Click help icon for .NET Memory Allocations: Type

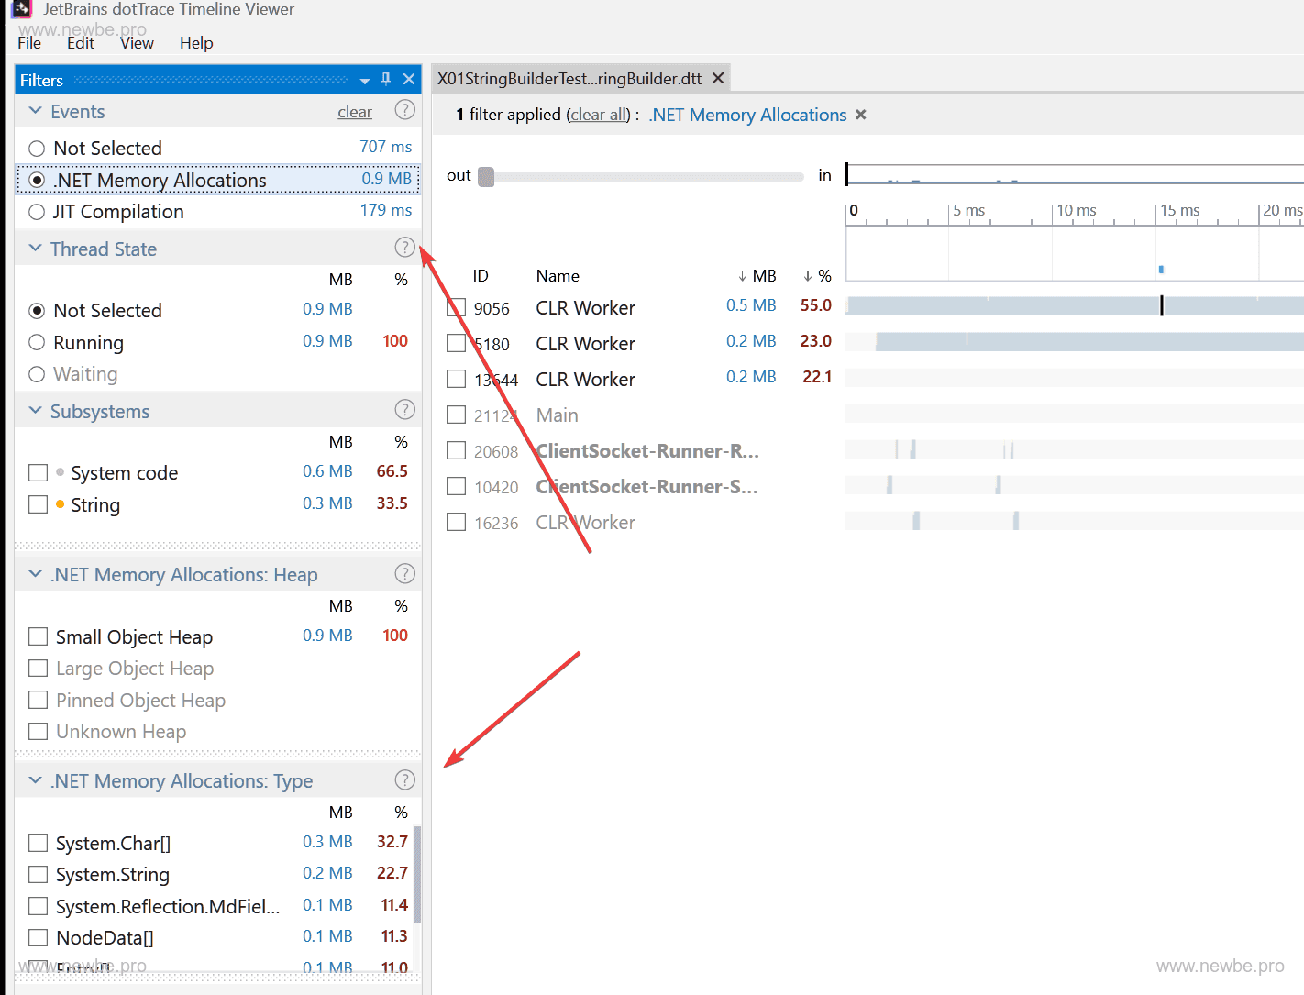coord(404,780)
